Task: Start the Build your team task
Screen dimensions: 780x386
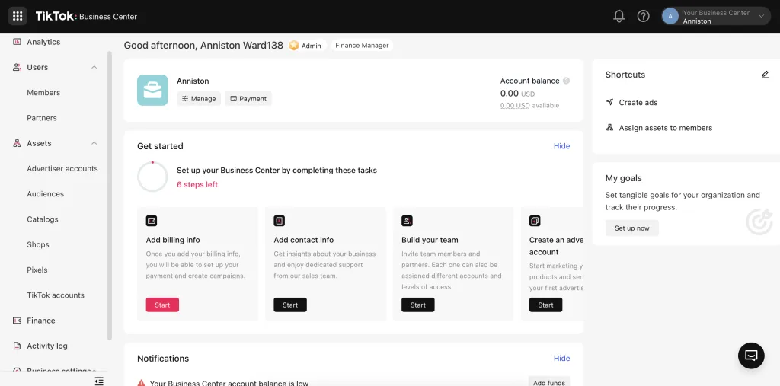Action: 418,305
